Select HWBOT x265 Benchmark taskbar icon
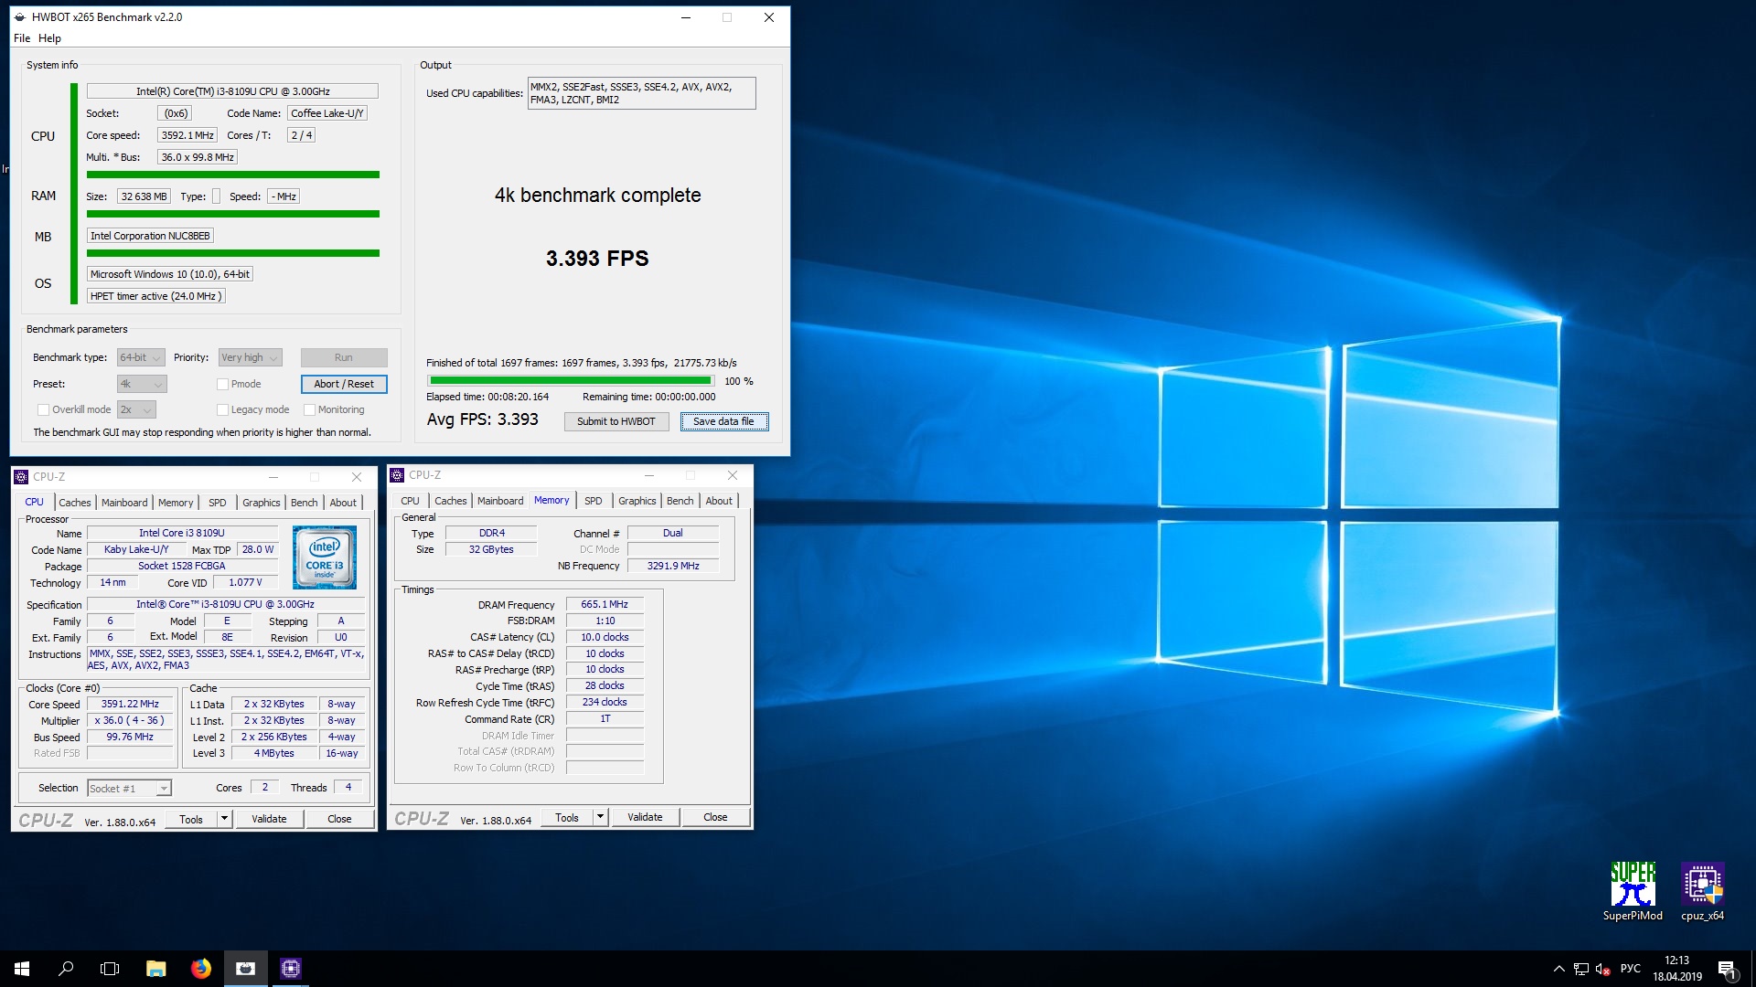Screen dimensions: 1756x987 pos(245,969)
